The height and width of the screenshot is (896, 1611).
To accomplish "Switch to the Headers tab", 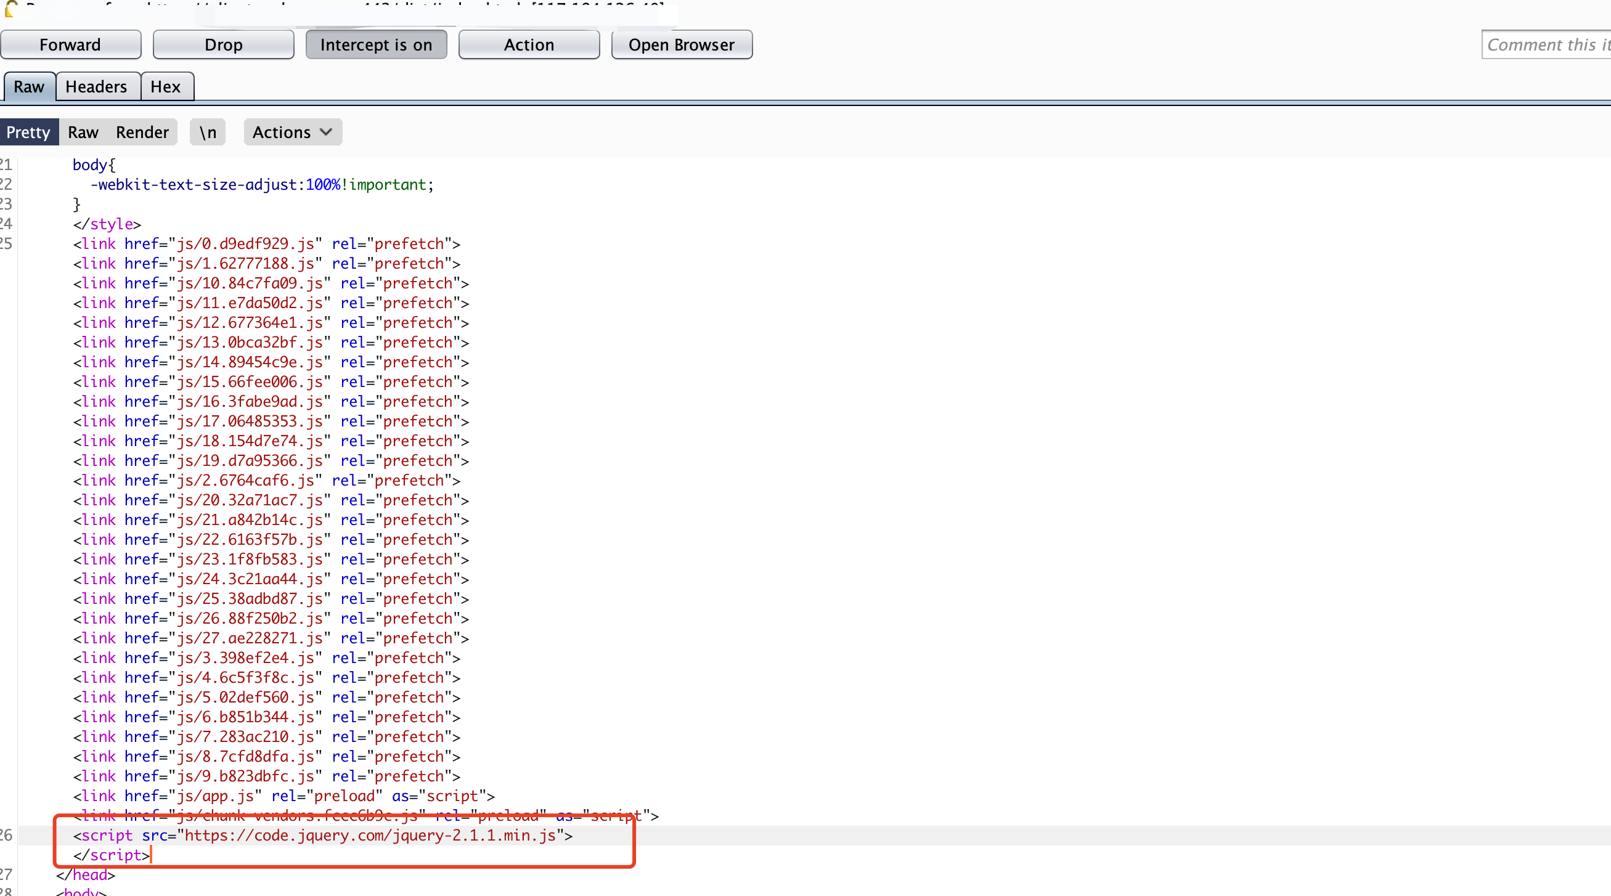I will pyautogui.click(x=96, y=87).
